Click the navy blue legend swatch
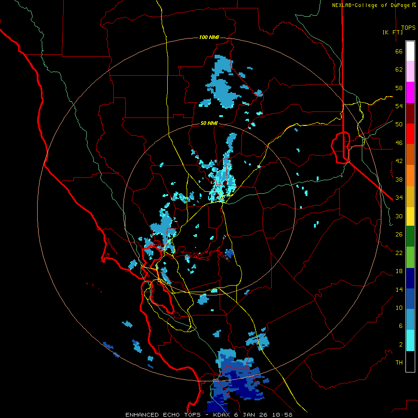 point(410,278)
